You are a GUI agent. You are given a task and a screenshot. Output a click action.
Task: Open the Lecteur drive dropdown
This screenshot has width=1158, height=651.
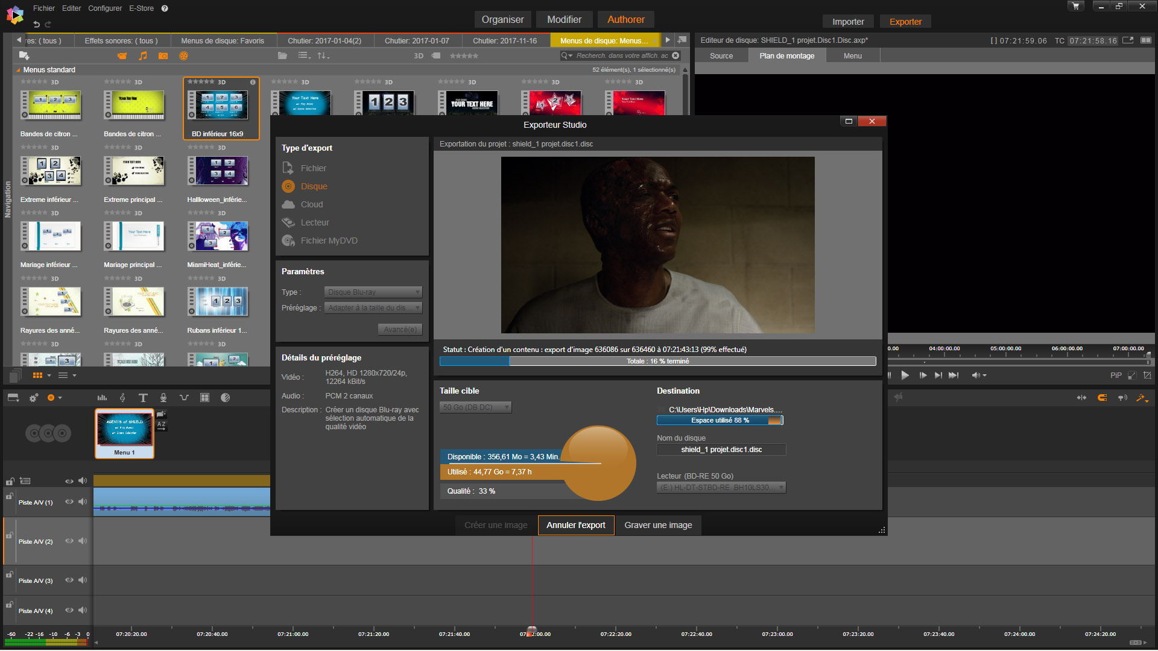pos(721,488)
